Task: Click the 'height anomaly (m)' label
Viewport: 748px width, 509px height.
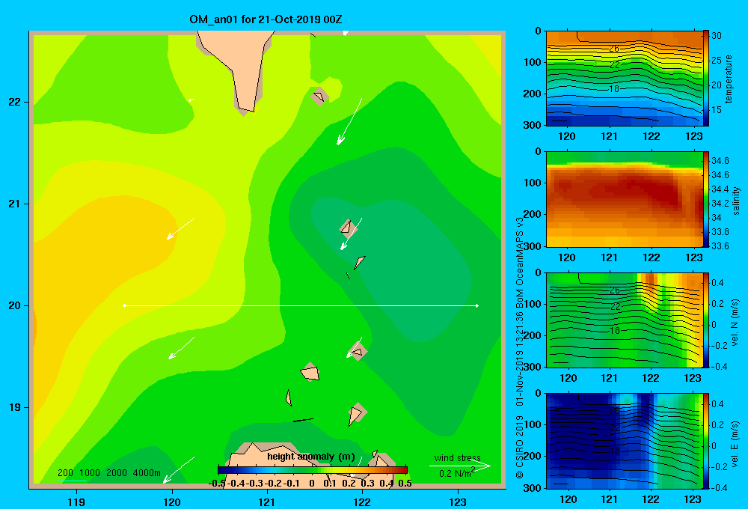Action: coord(311,457)
